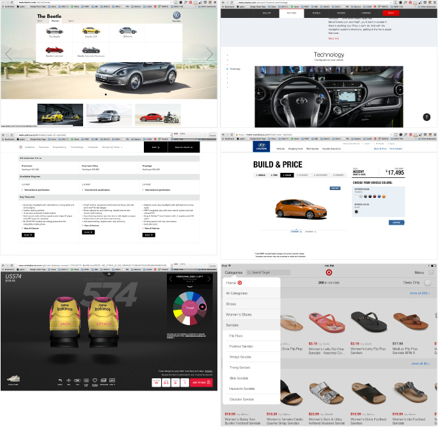Pick the black interior color swatch
Screen dimensions: 438x434
pos(356,212)
